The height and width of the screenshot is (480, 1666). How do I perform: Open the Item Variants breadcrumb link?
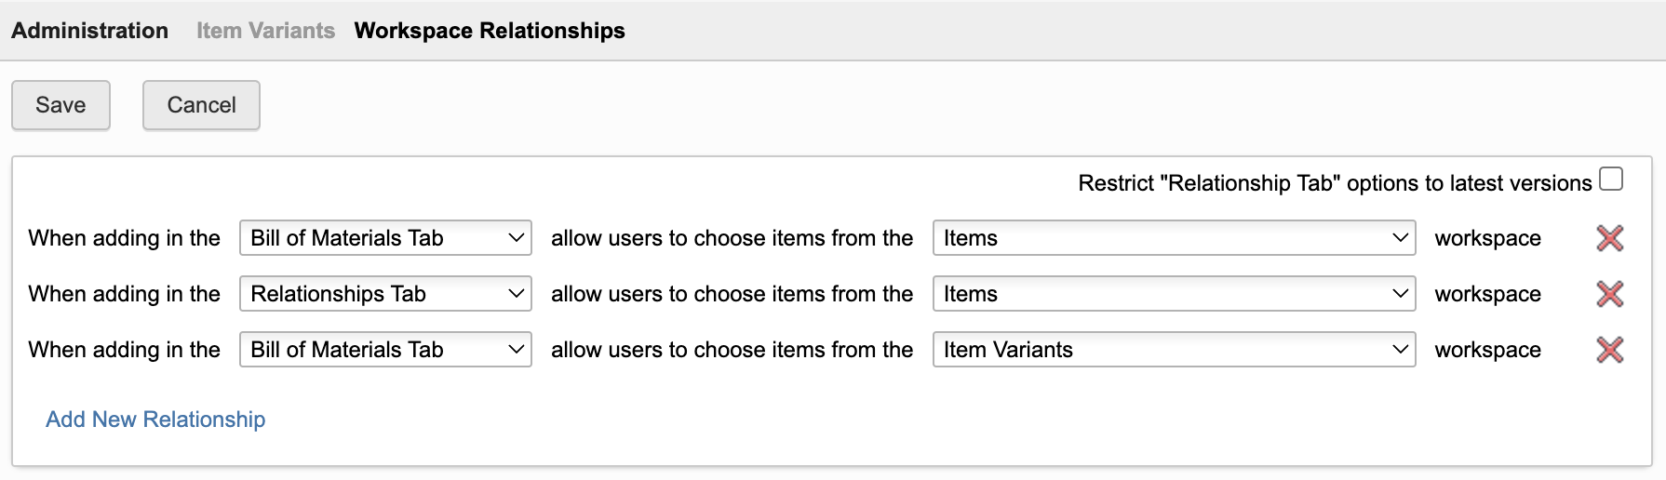265,31
